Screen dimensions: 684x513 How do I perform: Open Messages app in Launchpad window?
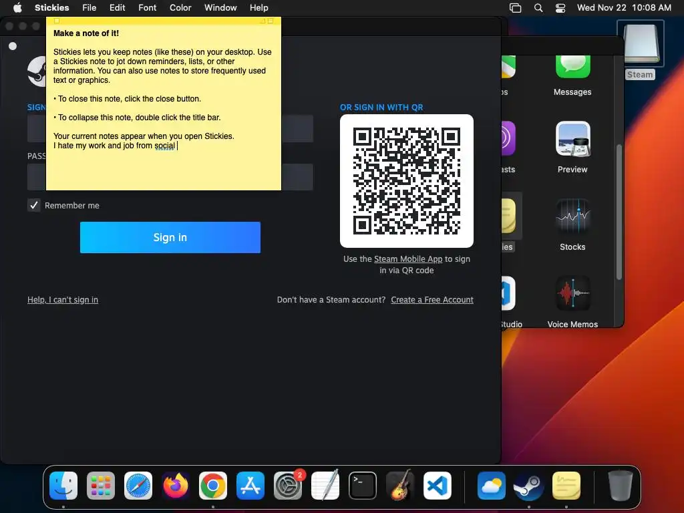click(572, 67)
